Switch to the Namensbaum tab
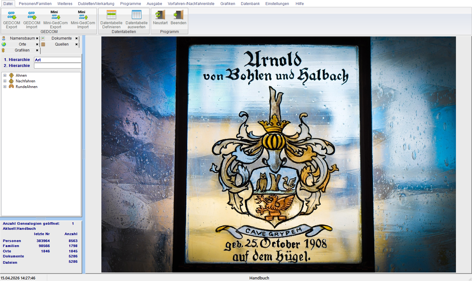The width and height of the screenshot is (472, 281). [x=22, y=38]
